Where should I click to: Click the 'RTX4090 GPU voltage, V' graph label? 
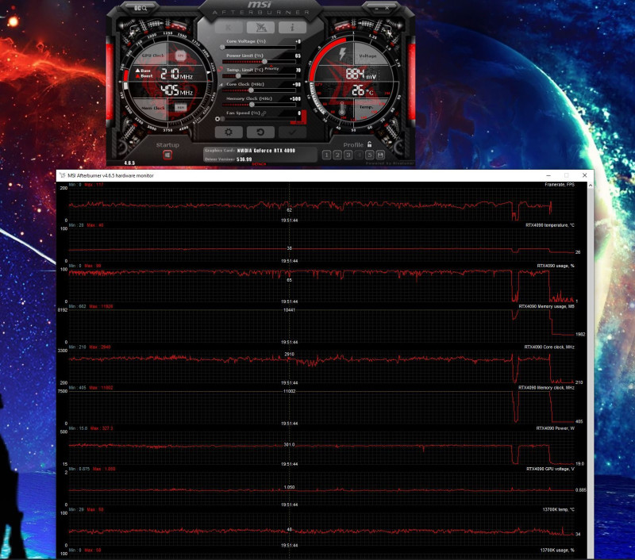pos(550,469)
